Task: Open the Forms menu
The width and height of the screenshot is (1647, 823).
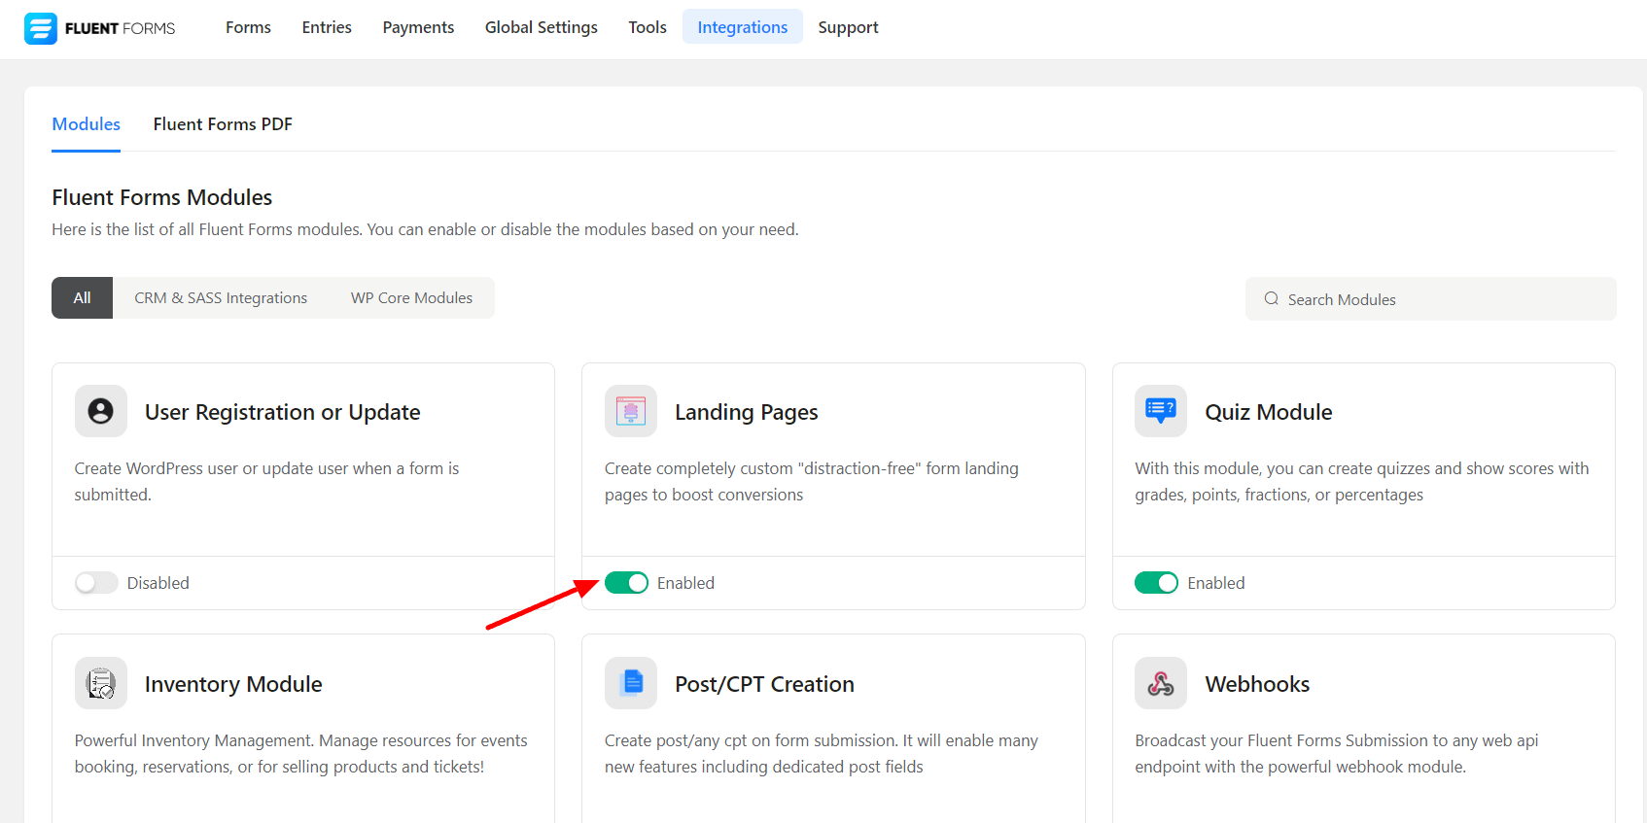Action: pos(248,27)
